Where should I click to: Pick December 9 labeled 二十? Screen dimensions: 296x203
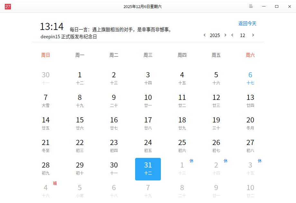(x=114, y=101)
